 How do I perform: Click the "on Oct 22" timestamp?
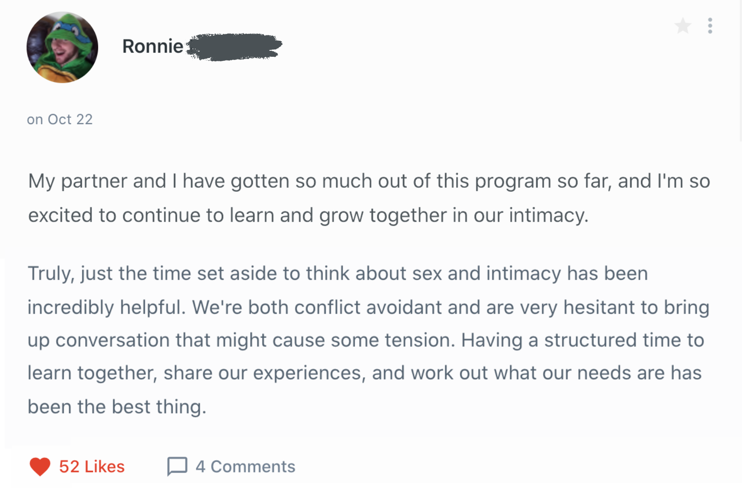(60, 120)
